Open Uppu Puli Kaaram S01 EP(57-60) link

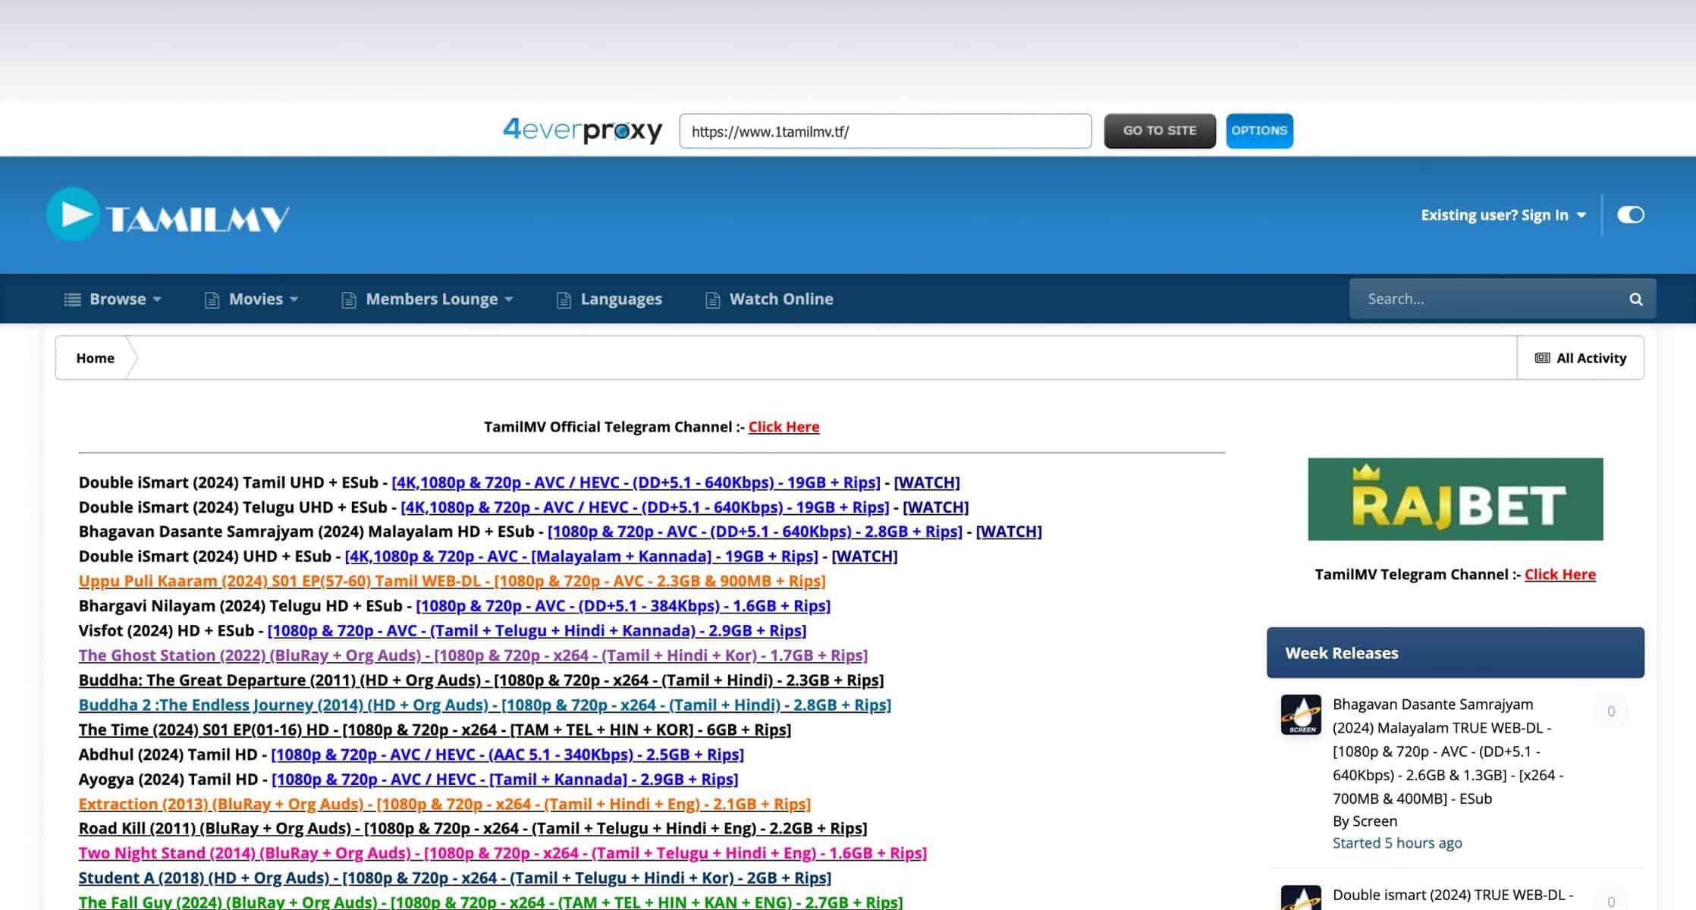(x=452, y=581)
